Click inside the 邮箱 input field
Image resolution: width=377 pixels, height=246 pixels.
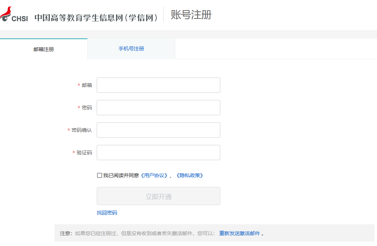pos(158,85)
